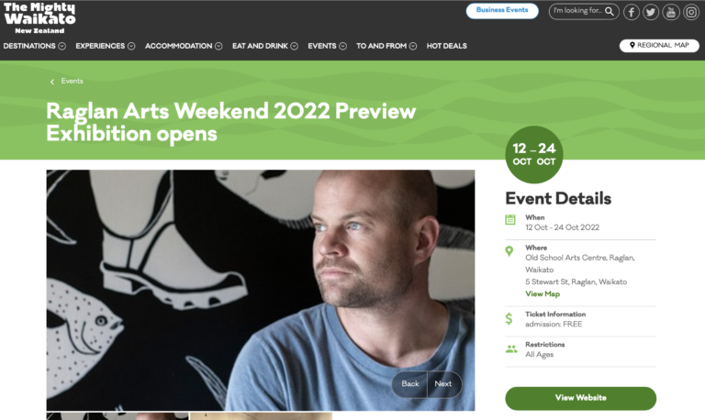This screenshot has height=420, width=705.
Task: Click the calendar icon beside When
Action: click(509, 220)
